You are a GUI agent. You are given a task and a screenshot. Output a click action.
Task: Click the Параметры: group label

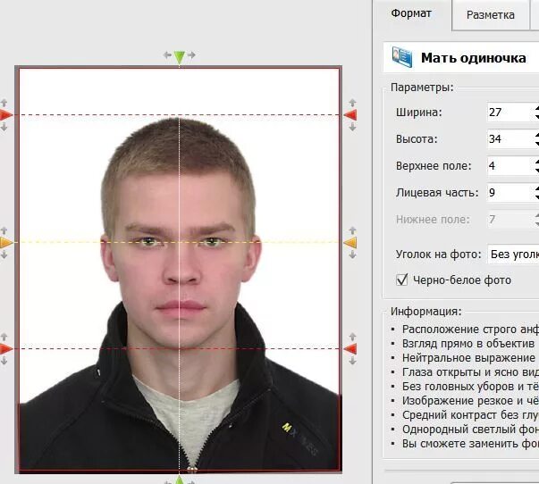[x=422, y=88]
